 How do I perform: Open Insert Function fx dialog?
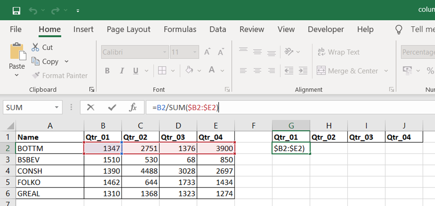pos(133,108)
